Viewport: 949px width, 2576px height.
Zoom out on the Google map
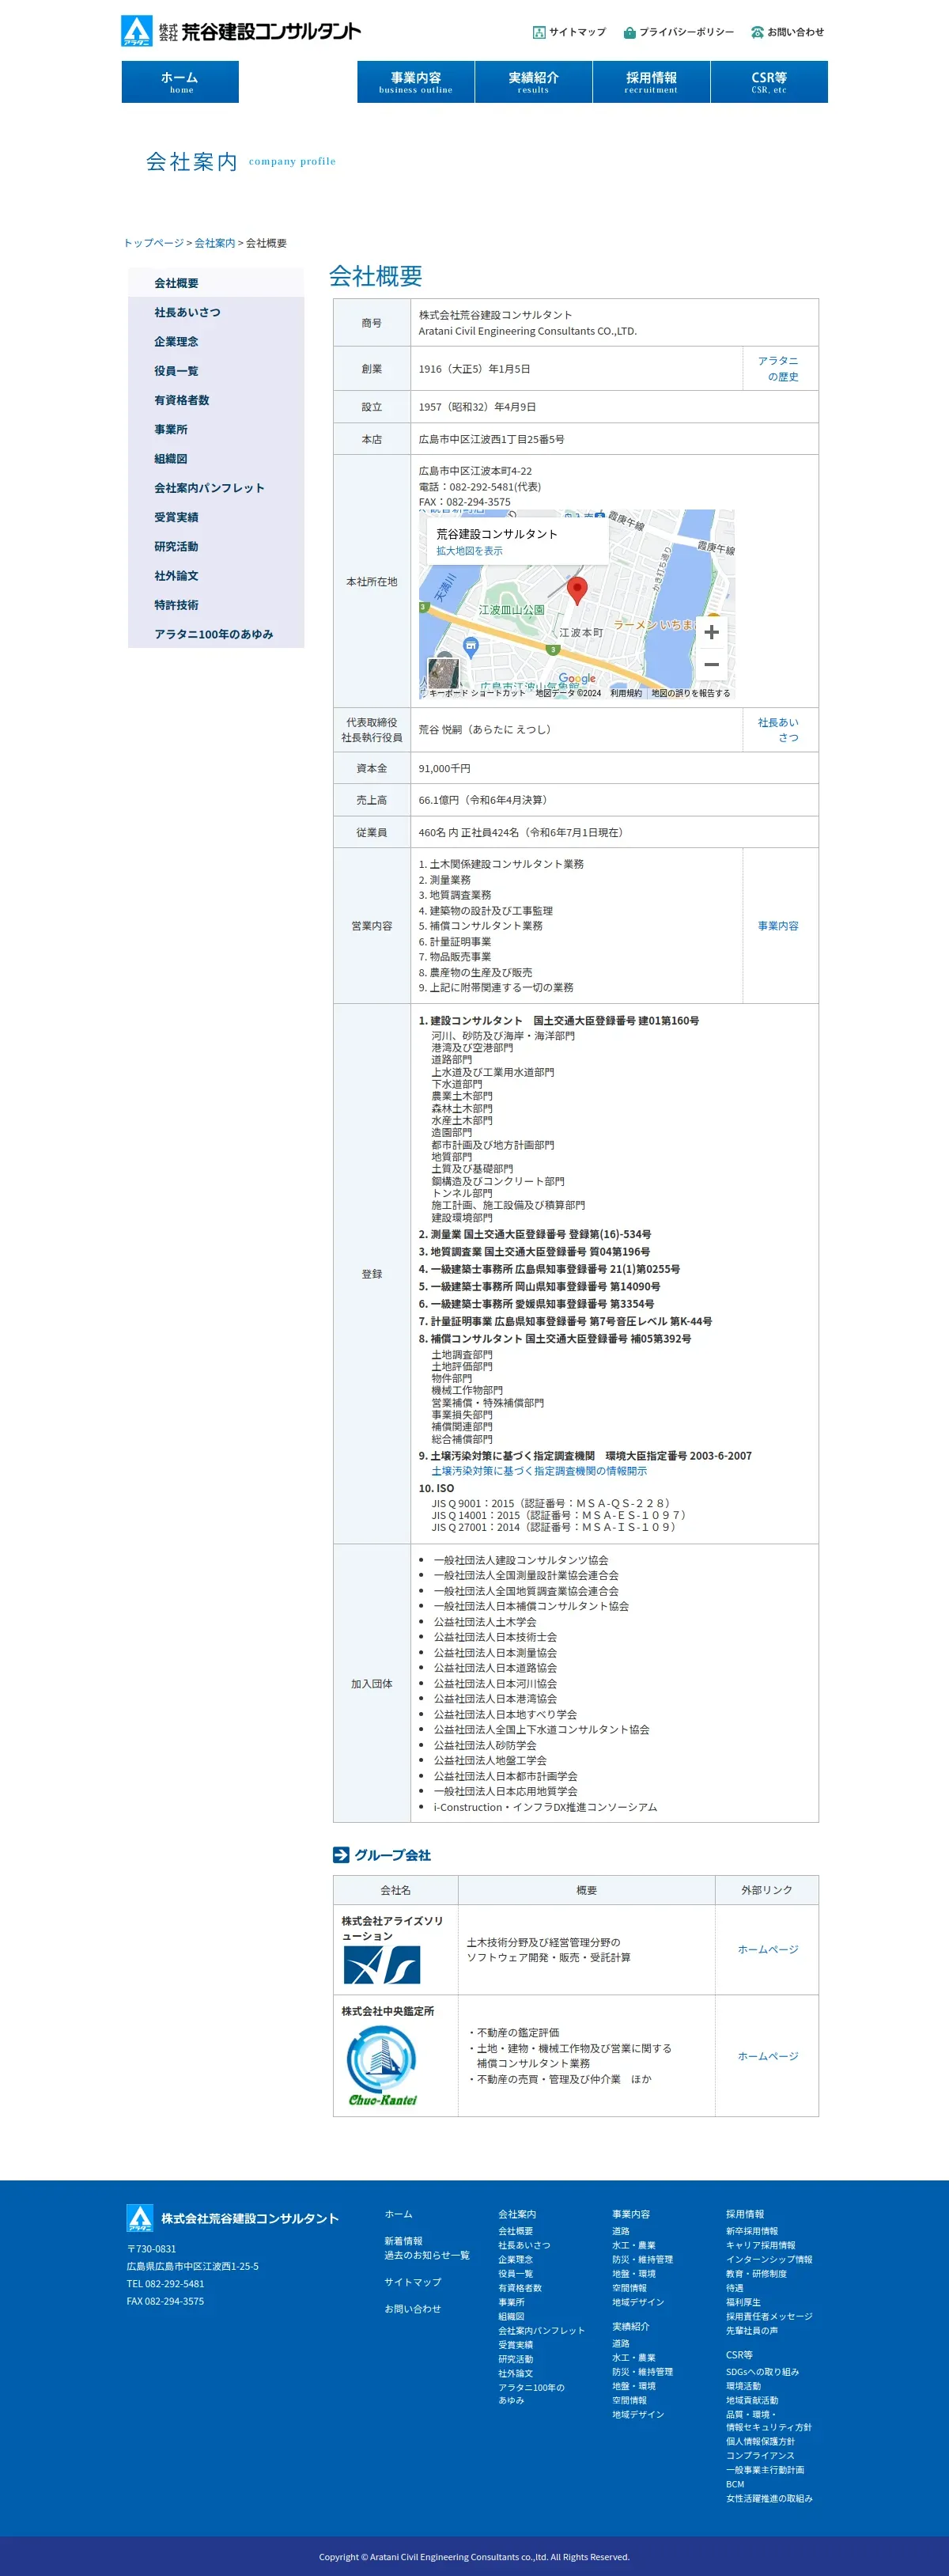711,664
